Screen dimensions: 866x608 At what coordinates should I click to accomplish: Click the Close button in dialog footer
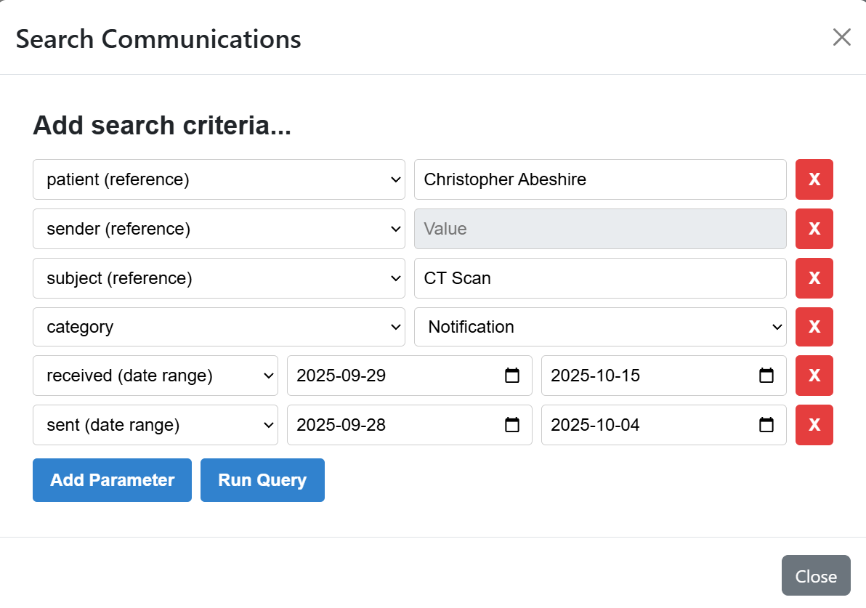815,576
